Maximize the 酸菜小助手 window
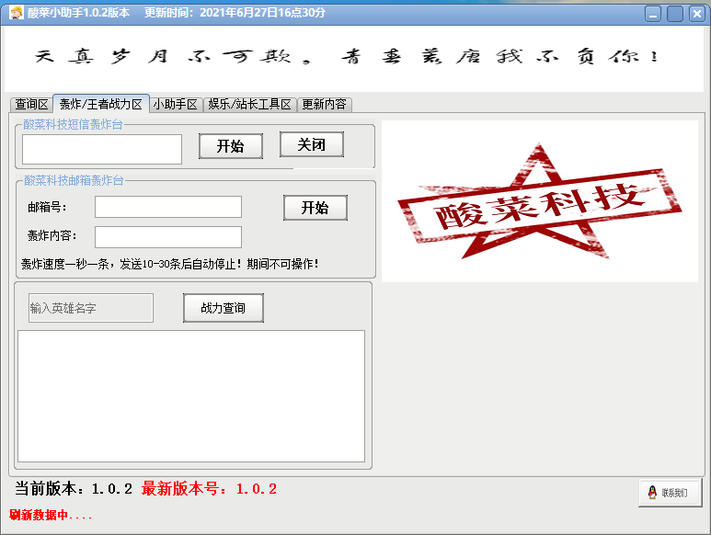711x535 pixels. click(674, 13)
